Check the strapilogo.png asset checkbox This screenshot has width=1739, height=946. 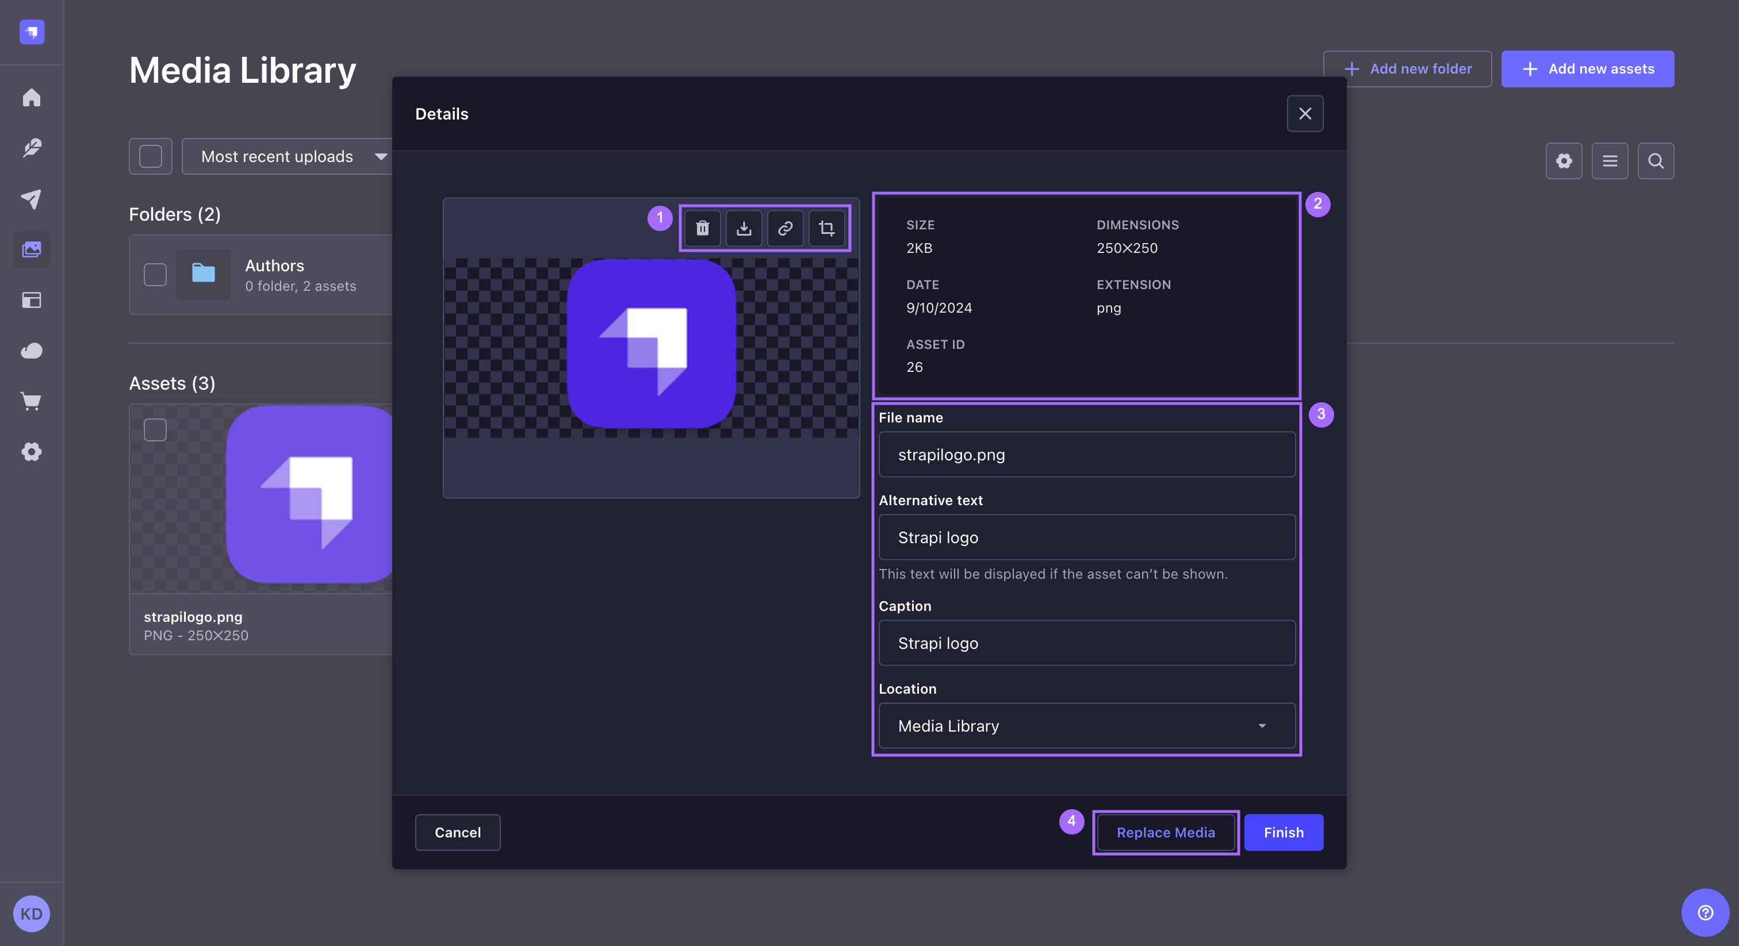(x=155, y=430)
